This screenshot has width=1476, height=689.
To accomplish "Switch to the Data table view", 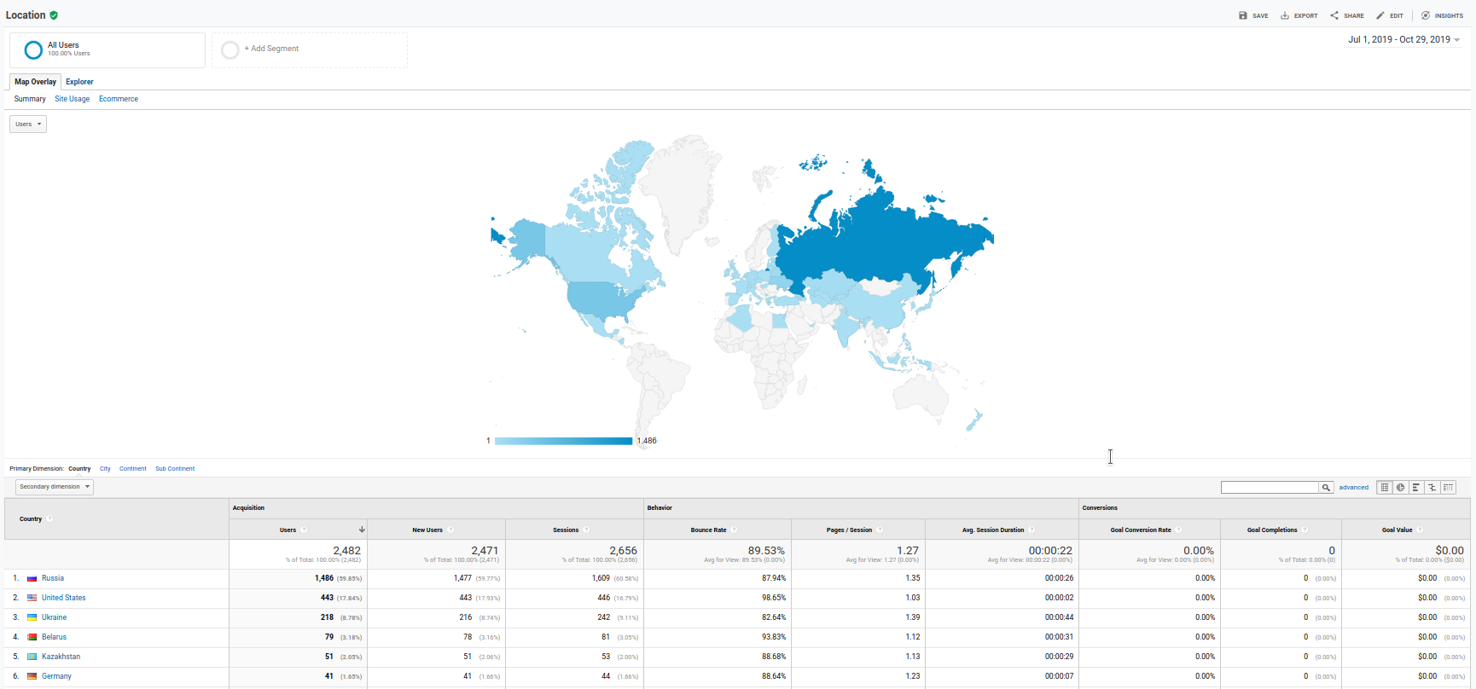I will click(1385, 488).
